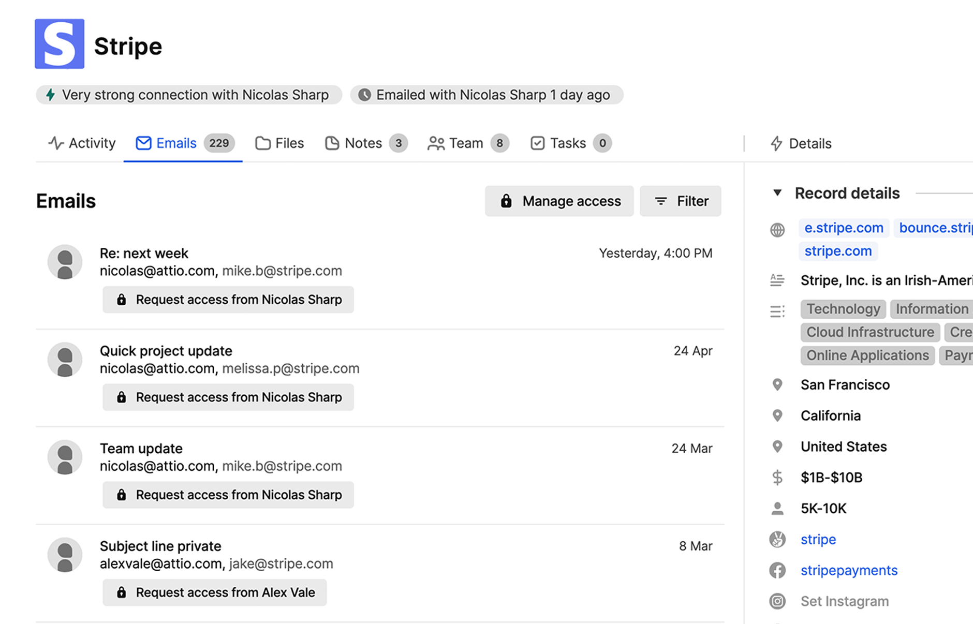Click the location pin icon beside California
Screen dimensions: 973x624
(x=777, y=415)
